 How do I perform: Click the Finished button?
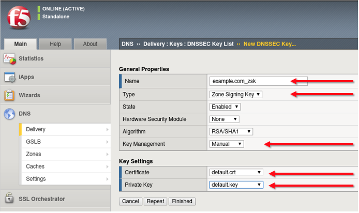[x=182, y=201]
